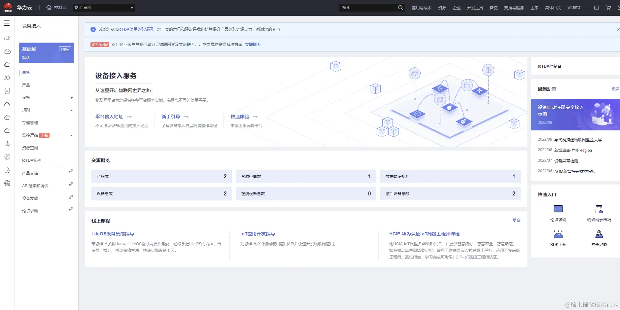
Task: Open the CloudShell terminal icon
Action: tap(597, 8)
